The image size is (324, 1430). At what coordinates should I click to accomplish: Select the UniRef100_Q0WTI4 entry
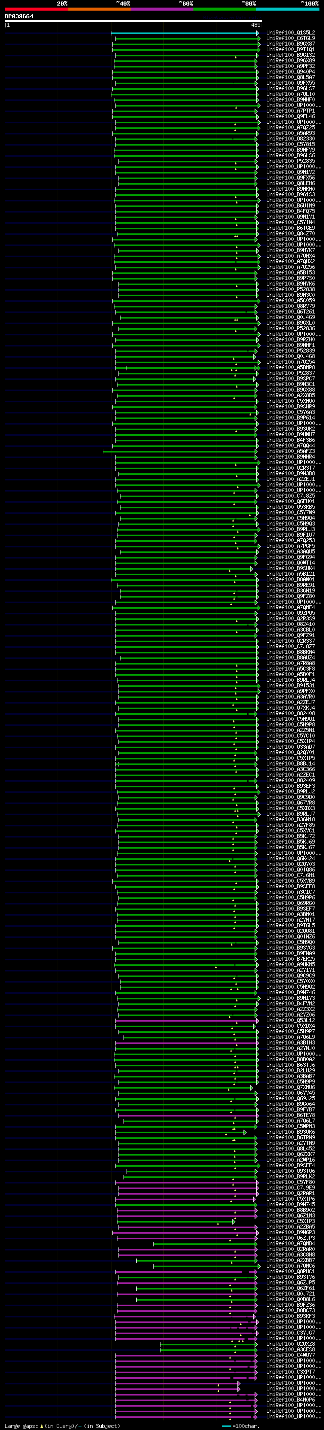[290, 563]
